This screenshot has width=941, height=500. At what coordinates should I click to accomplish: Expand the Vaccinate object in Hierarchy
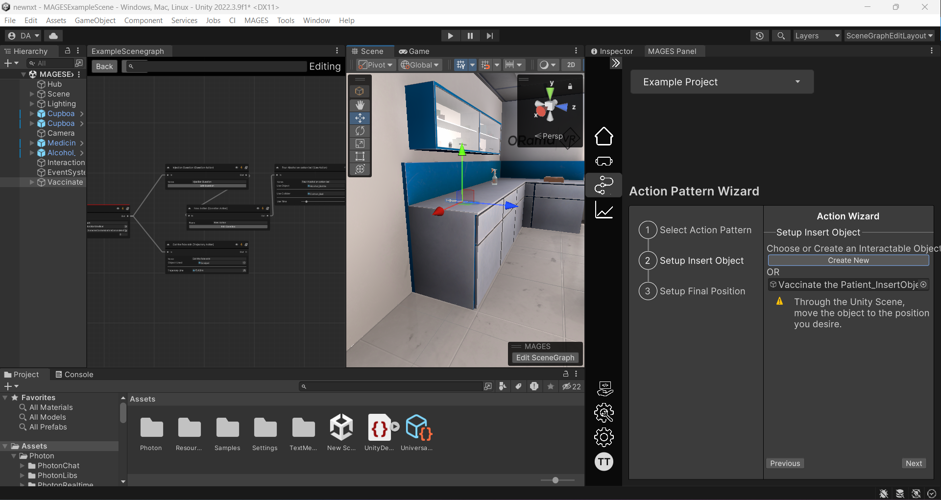32,182
